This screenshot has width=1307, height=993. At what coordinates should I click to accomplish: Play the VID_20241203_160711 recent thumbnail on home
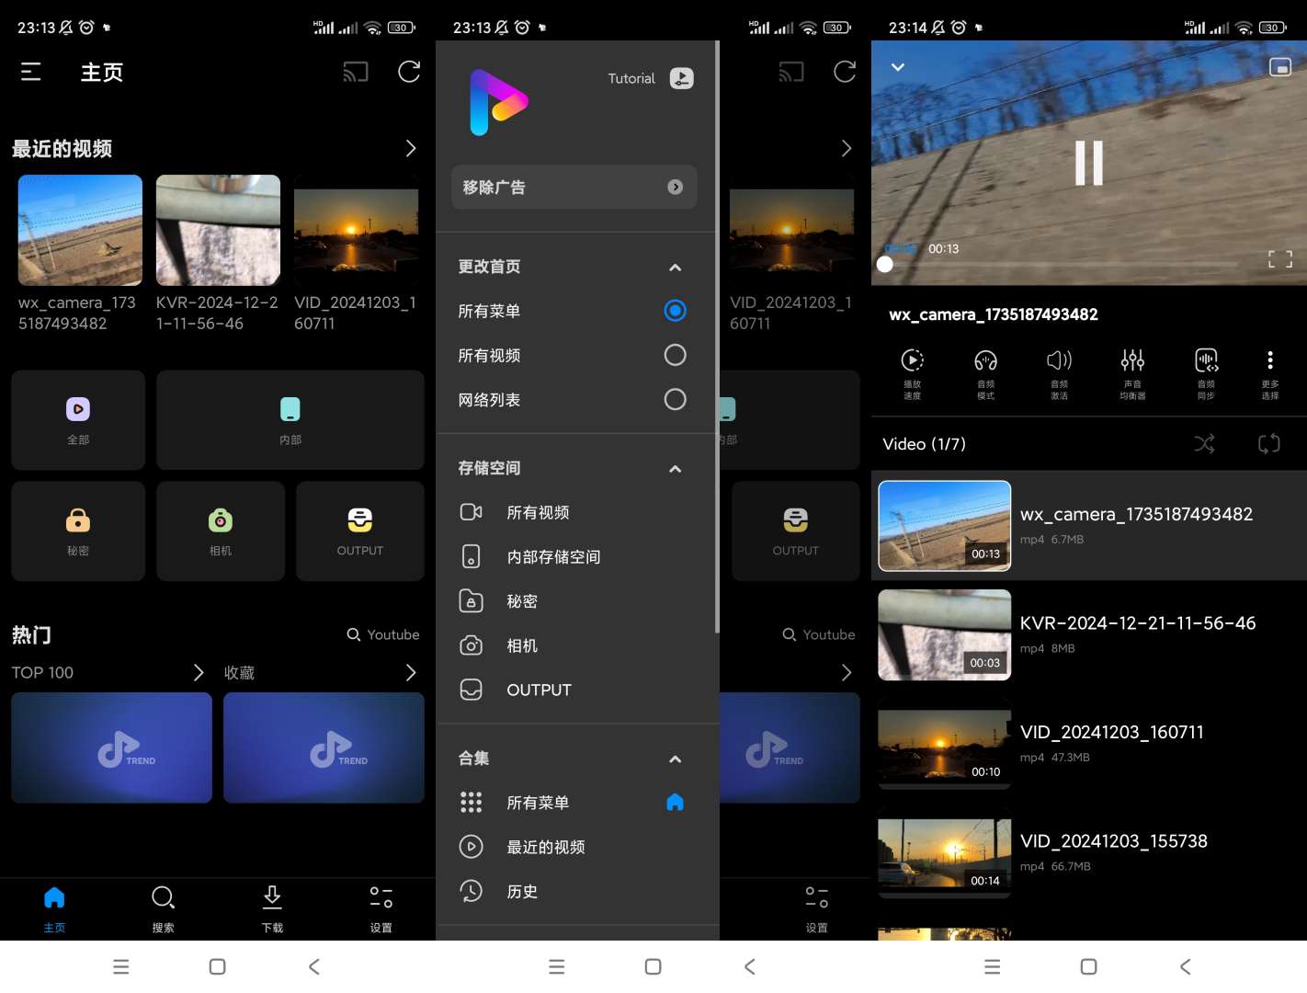[x=356, y=230]
